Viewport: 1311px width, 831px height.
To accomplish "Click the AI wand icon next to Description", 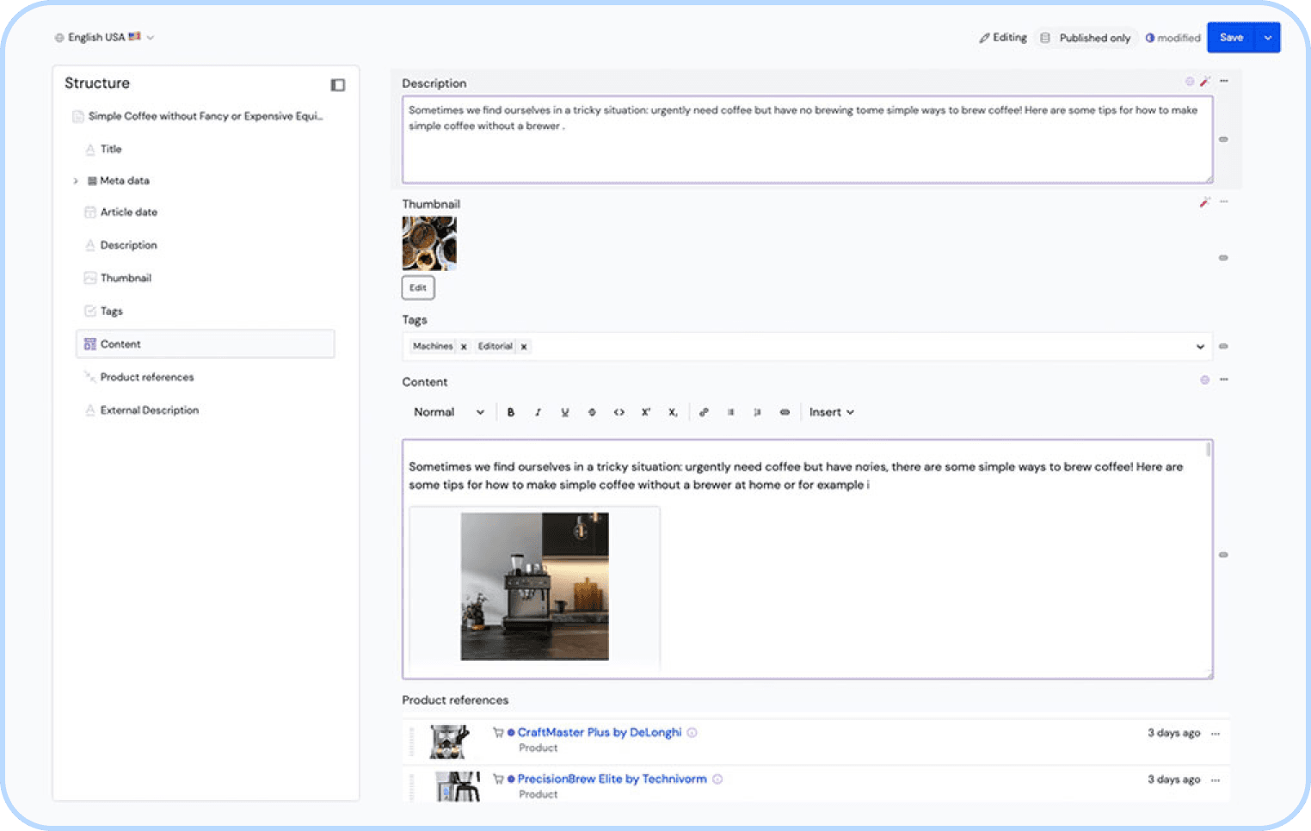I will (x=1205, y=81).
